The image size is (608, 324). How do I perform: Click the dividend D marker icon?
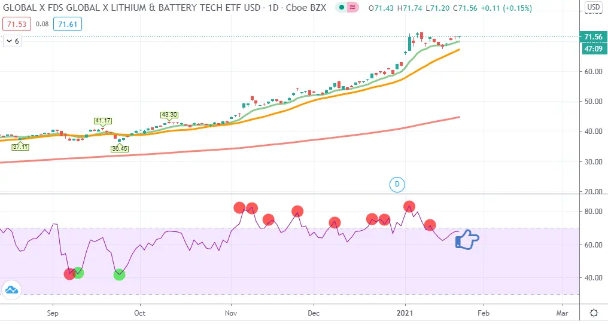pyautogui.click(x=397, y=184)
